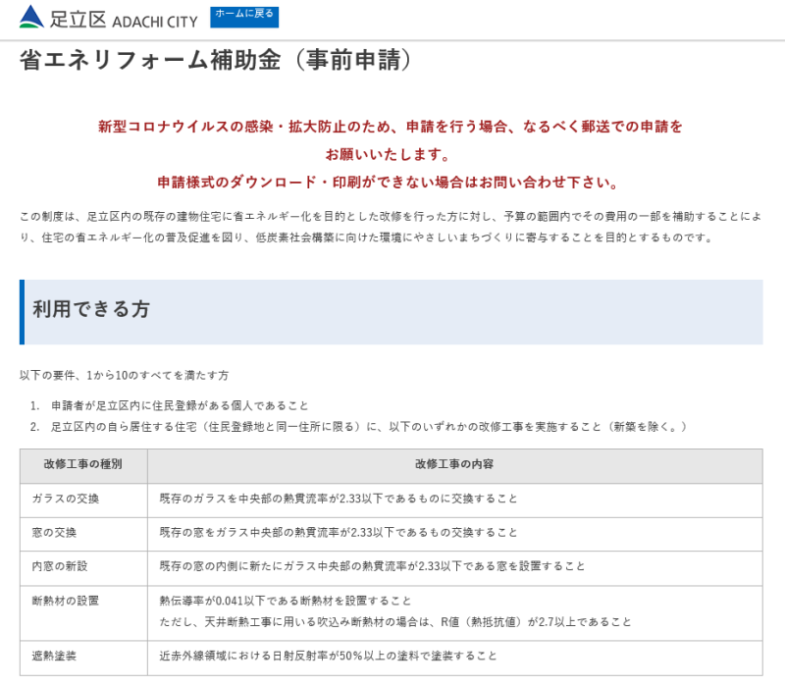Click the 遮熱塗装 table cell
785x686 pixels.
click(x=83, y=658)
